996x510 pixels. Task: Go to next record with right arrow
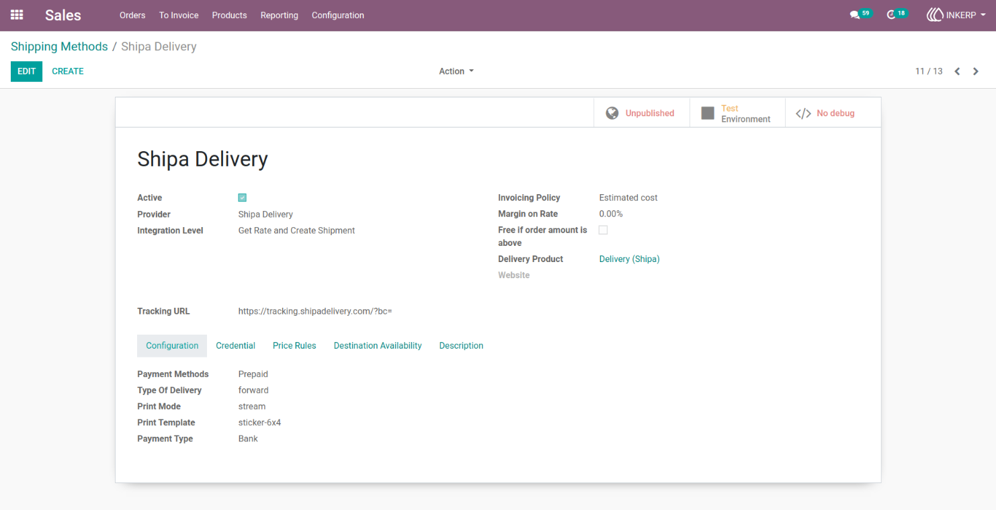pyautogui.click(x=976, y=71)
